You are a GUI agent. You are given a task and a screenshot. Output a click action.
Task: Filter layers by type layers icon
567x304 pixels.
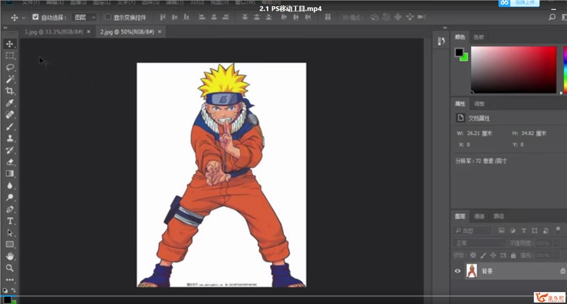click(523, 230)
